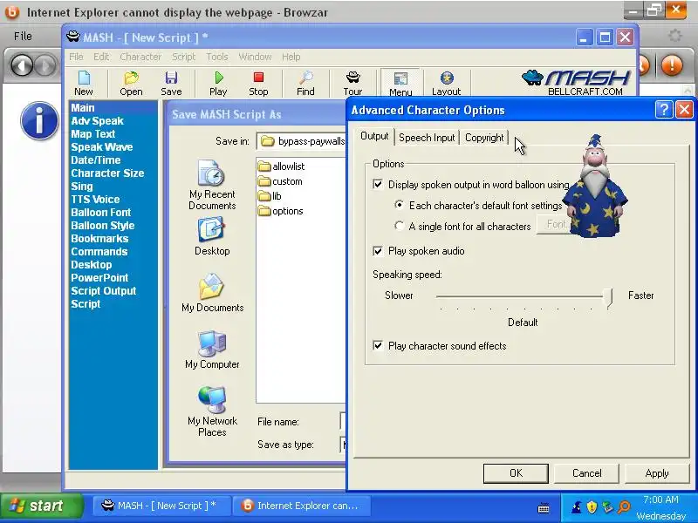Toggle Display spoken output in word balloon checkbox

click(378, 184)
